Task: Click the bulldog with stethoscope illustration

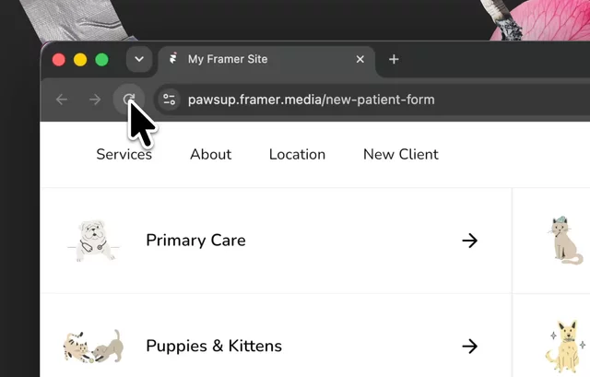Action: pyautogui.click(x=93, y=241)
